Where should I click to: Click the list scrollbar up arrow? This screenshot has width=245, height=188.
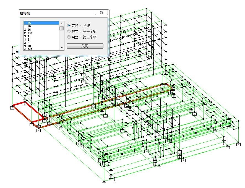pyautogui.click(x=62, y=23)
